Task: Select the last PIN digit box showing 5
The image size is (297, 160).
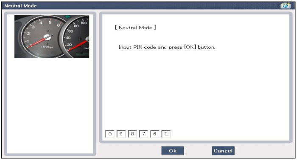Action: point(166,134)
